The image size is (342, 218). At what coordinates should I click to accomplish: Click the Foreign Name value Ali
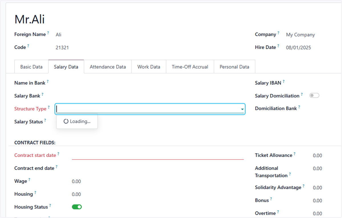(x=58, y=35)
